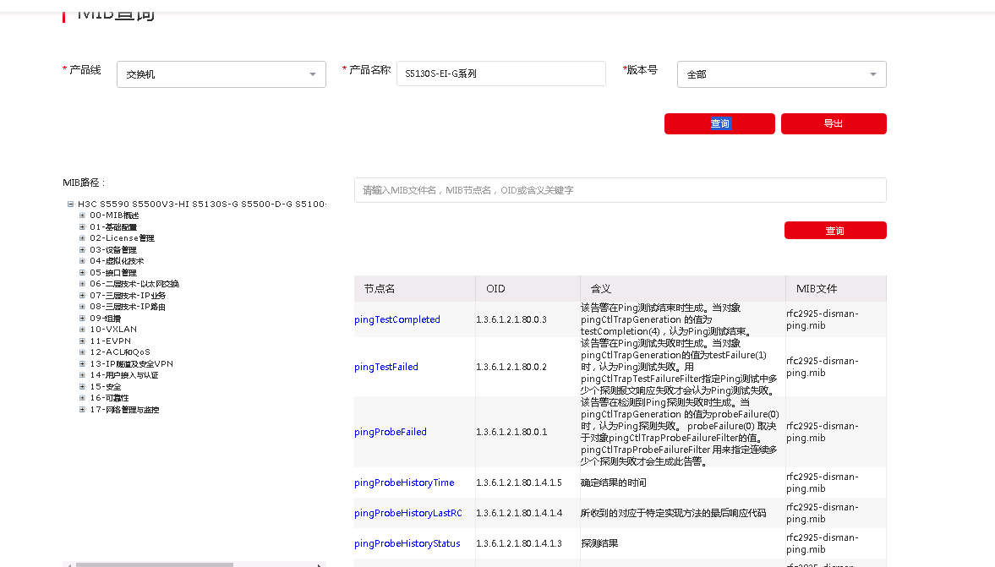
Task: Click the red 导出 export button
Action: (x=834, y=123)
